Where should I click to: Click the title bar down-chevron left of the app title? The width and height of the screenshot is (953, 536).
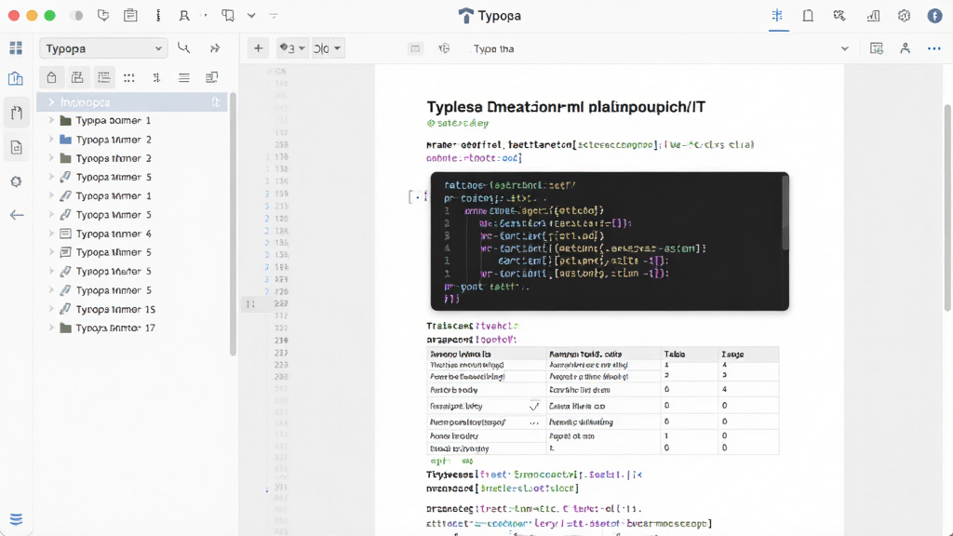click(251, 16)
